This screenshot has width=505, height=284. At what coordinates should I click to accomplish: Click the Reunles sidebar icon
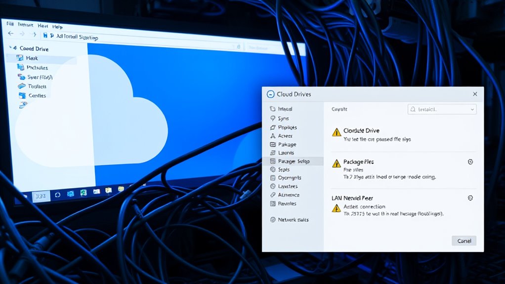[273, 203]
